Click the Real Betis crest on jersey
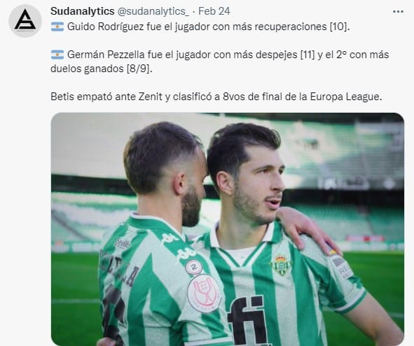414x346 pixels. 281,265
